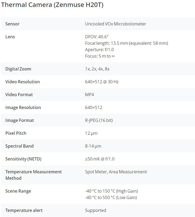The height and width of the screenshot is (217, 195).
Task: Select the Video Format label
Action: pos(19,95)
